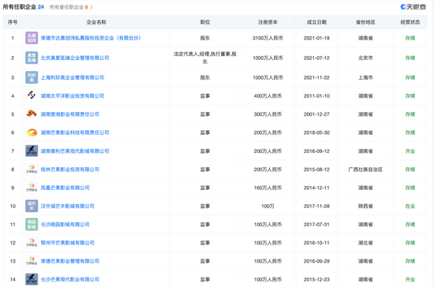
Task: Open 湖南慈利芒果现代影城有限公司 link
Action: (75, 151)
